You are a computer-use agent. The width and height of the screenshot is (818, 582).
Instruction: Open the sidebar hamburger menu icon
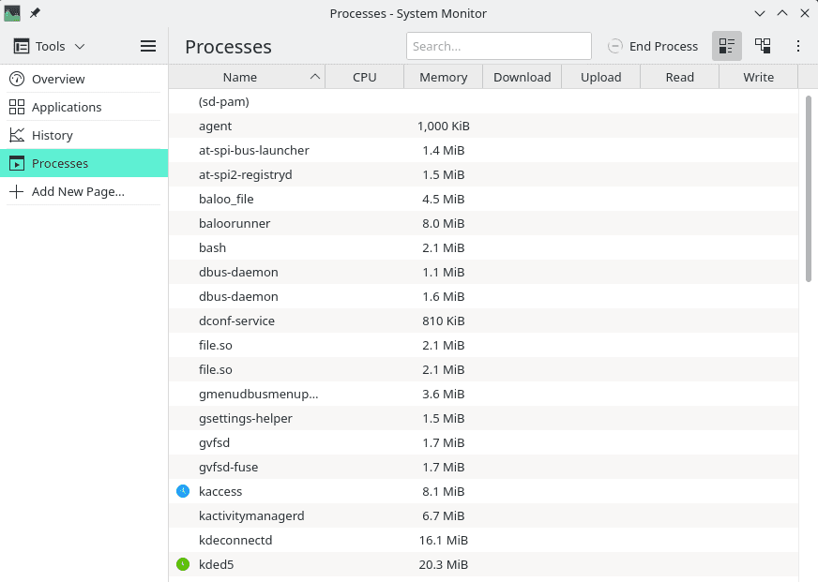pos(147,45)
